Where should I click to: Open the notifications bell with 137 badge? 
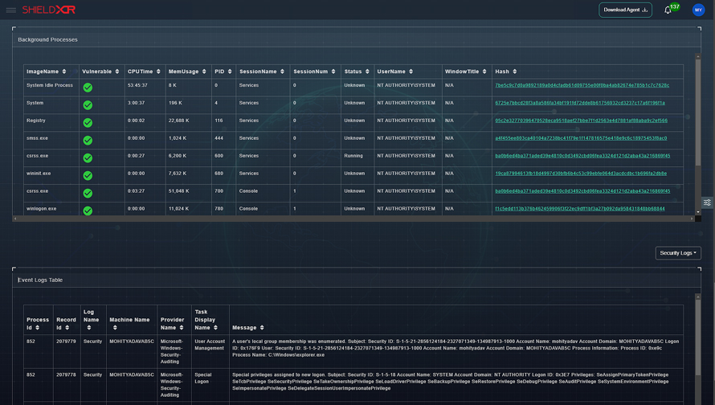point(668,10)
